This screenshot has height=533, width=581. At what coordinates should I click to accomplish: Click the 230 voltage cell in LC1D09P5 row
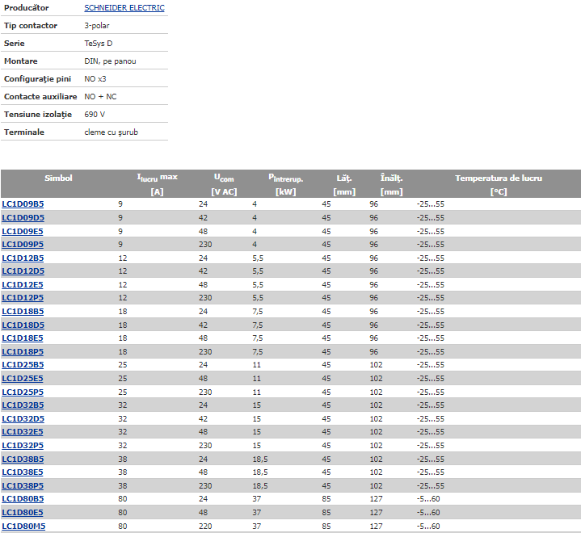205,245
